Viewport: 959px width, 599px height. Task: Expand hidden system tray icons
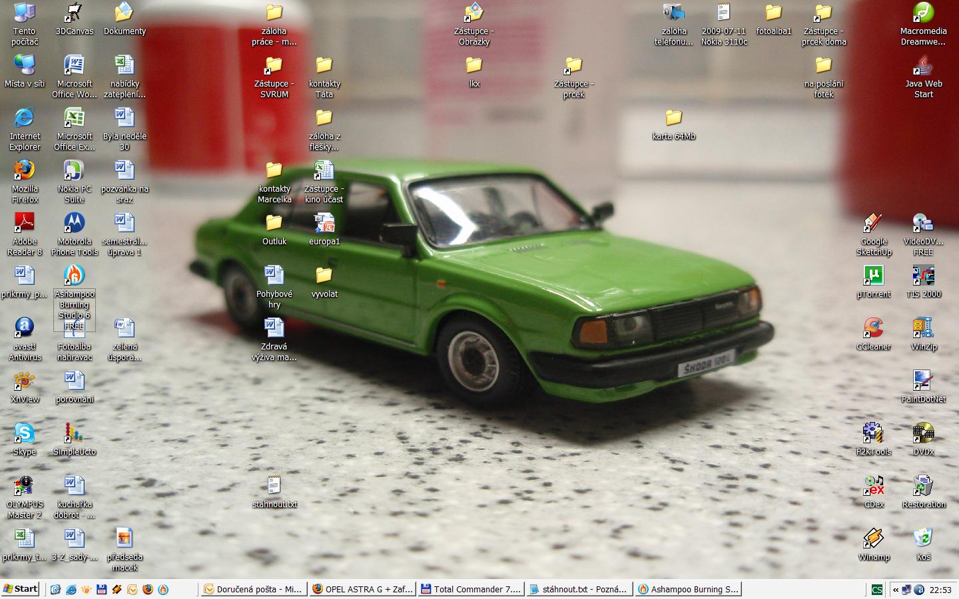pos(896,589)
